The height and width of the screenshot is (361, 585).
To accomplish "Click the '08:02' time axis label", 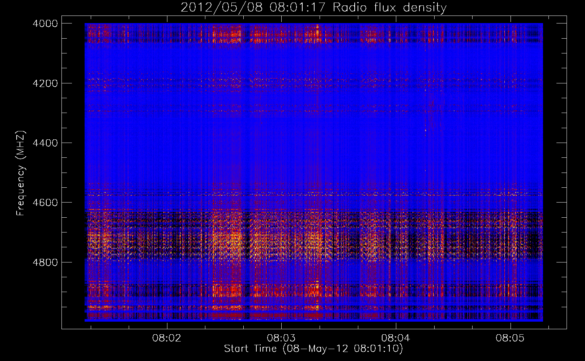I will pos(167,338).
